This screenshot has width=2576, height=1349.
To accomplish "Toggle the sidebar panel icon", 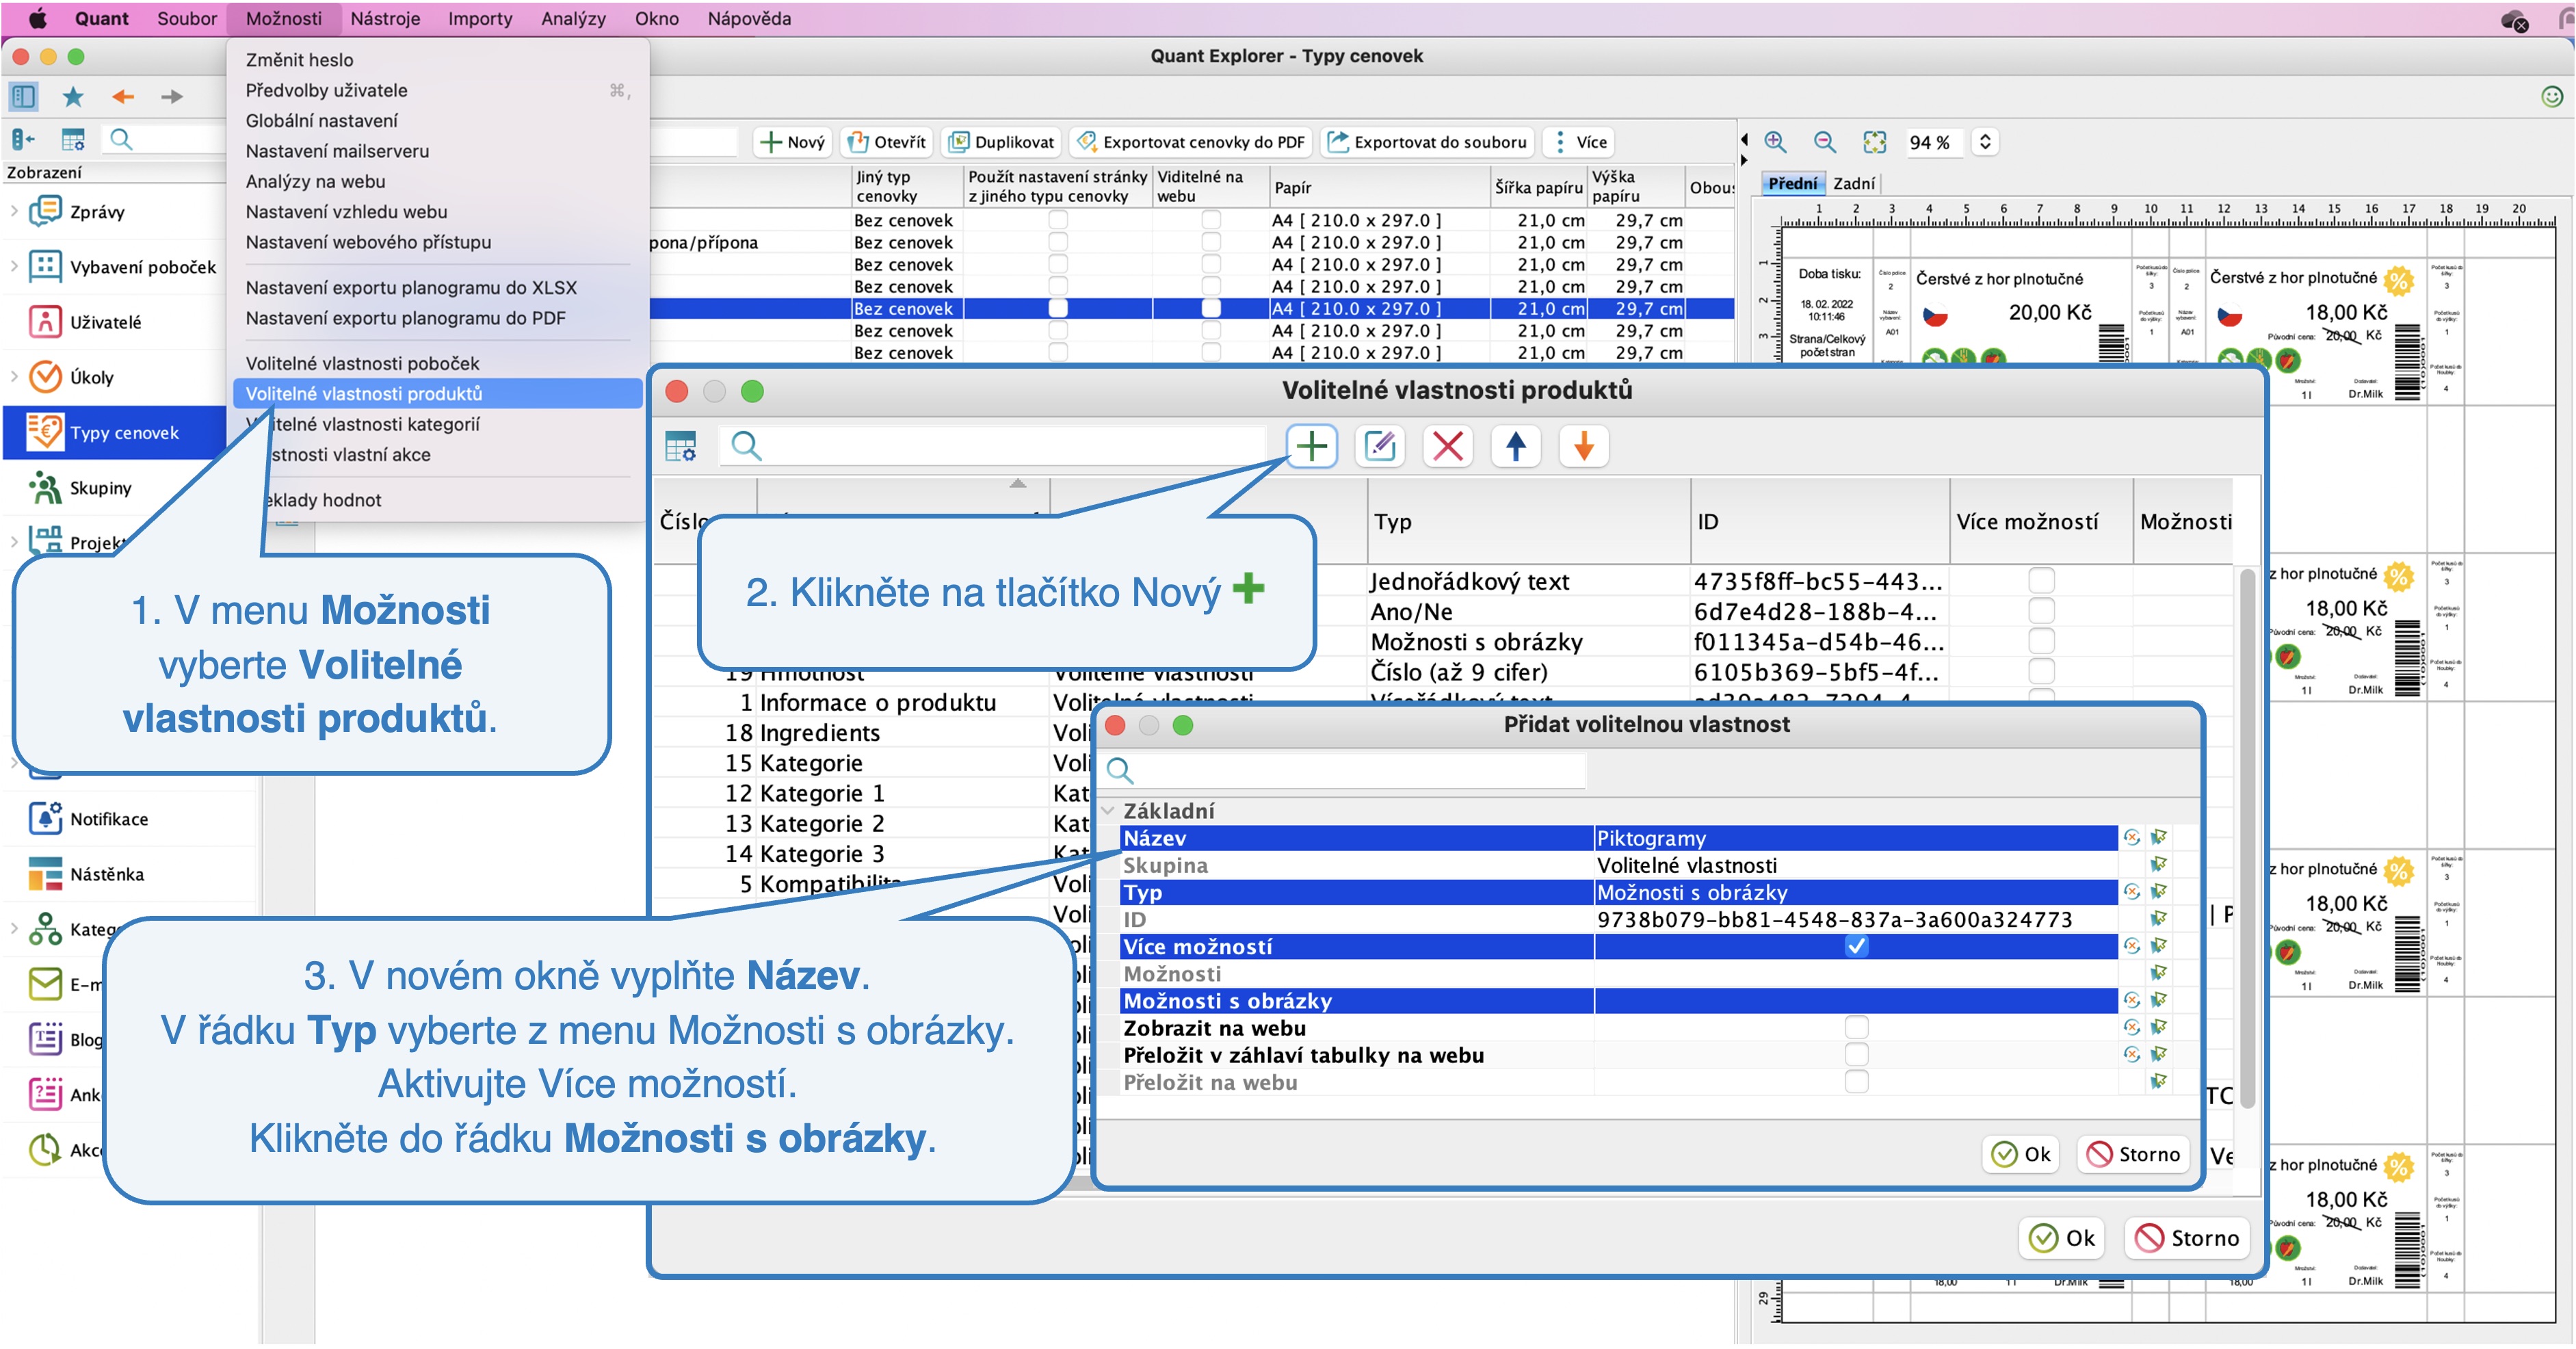I will 23,97.
